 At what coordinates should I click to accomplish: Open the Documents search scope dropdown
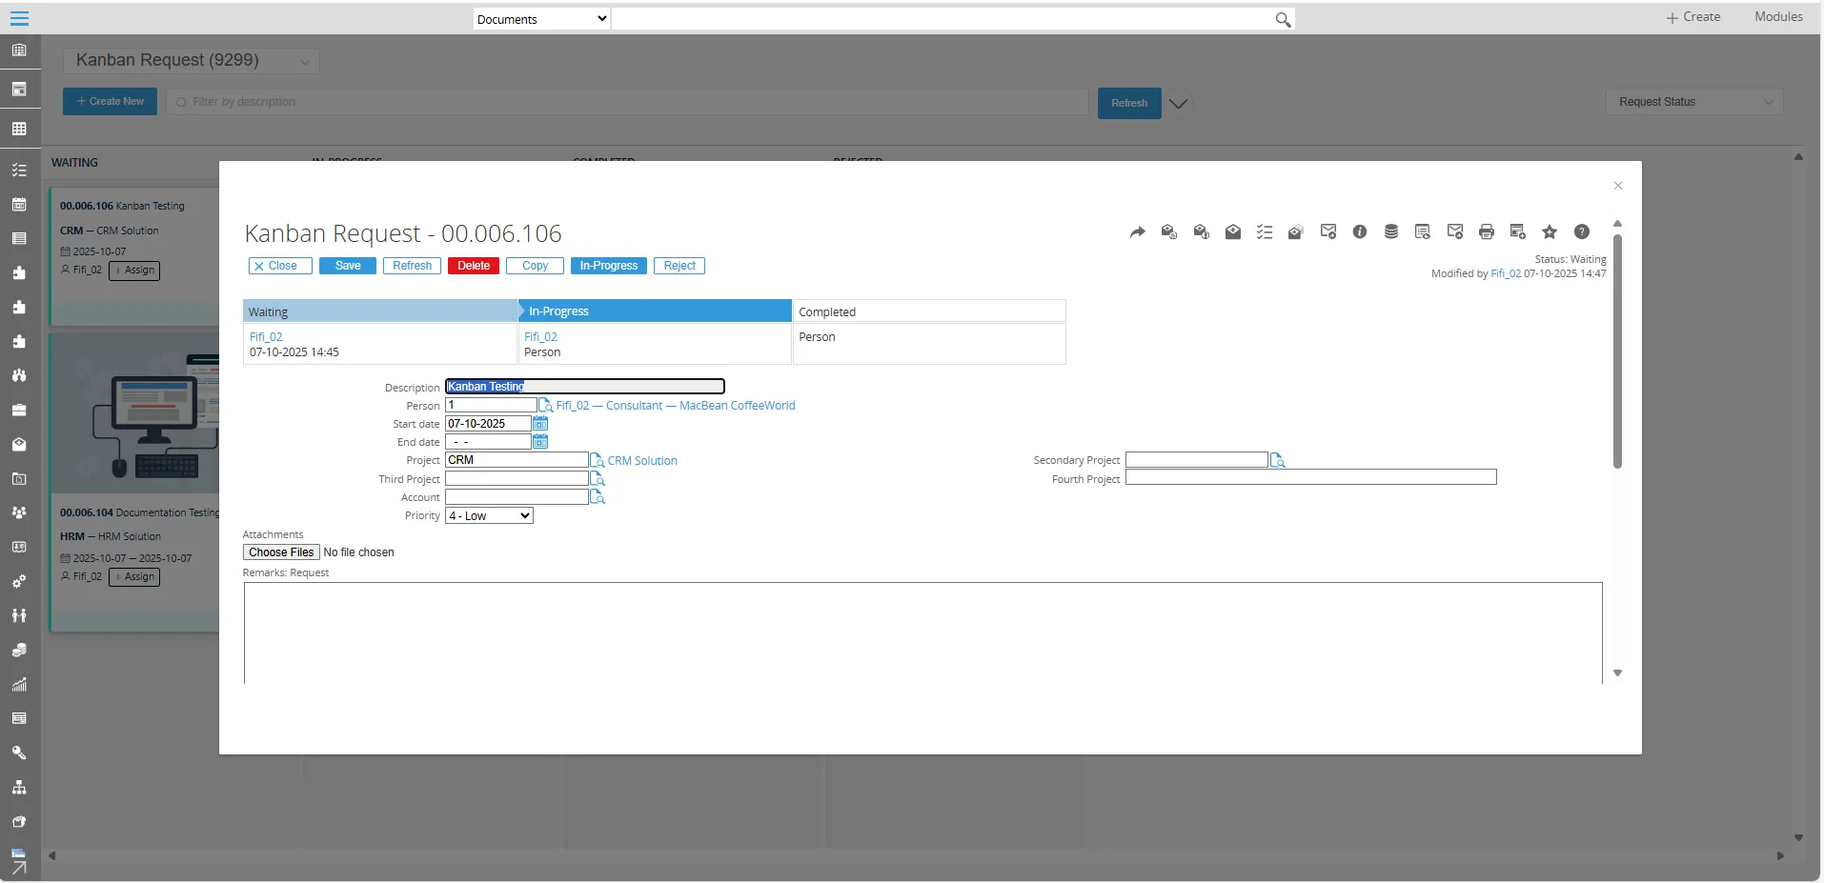click(x=541, y=19)
